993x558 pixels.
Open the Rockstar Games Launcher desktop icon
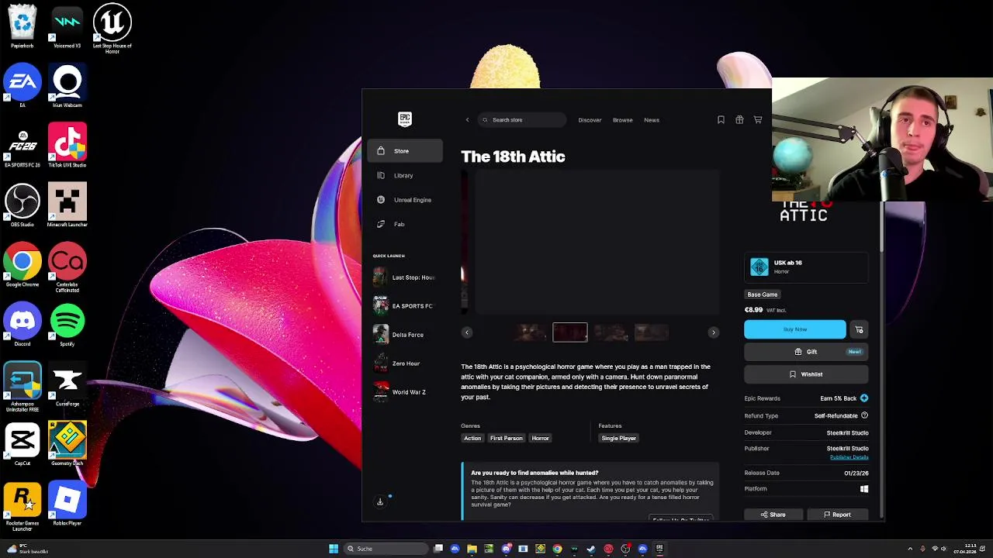pos(22,505)
